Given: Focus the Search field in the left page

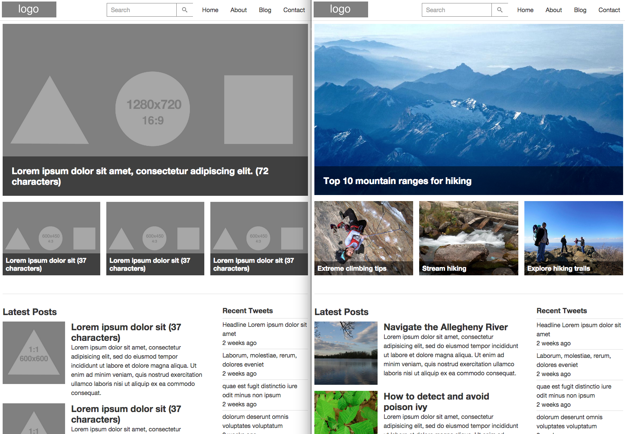Looking at the screenshot, I should [x=141, y=10].
